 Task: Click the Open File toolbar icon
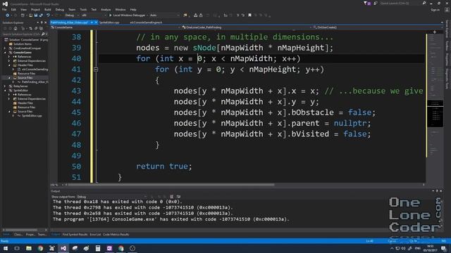[30, 15]
